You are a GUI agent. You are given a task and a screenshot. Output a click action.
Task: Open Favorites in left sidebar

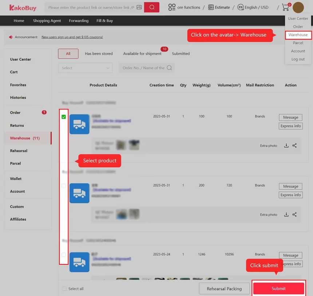pos(18,85)
